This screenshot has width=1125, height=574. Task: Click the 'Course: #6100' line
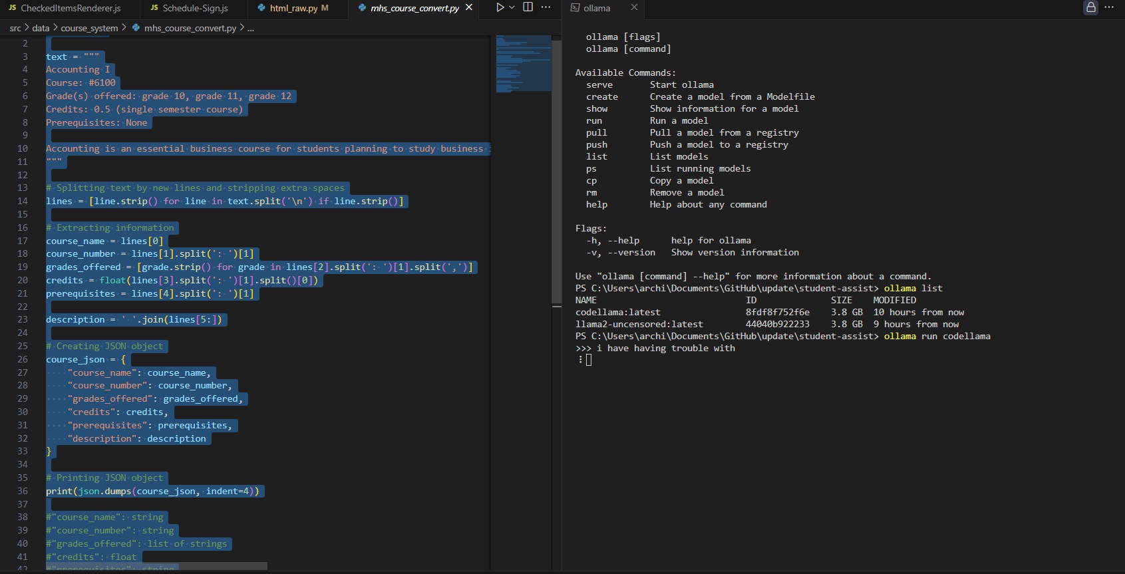tap(80, 82)
